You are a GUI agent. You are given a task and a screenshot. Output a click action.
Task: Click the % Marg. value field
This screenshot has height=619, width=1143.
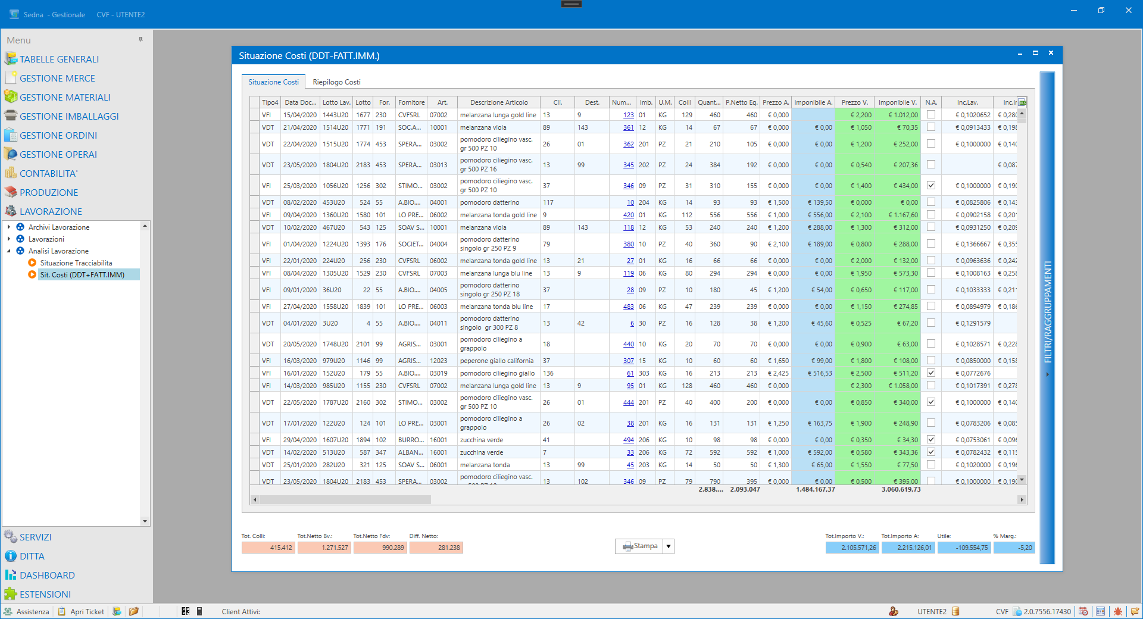1014,548
